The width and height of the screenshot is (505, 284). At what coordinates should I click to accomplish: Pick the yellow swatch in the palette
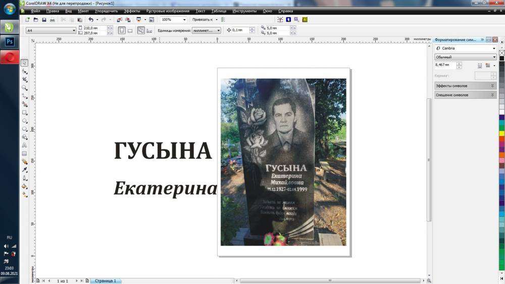502,134
